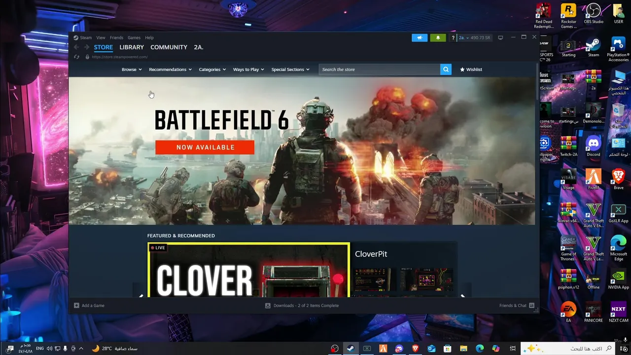The height and width of the screenshot is (355, 631).
Task: Click the store page vertical scrollbar
Action: coord(537,81)
